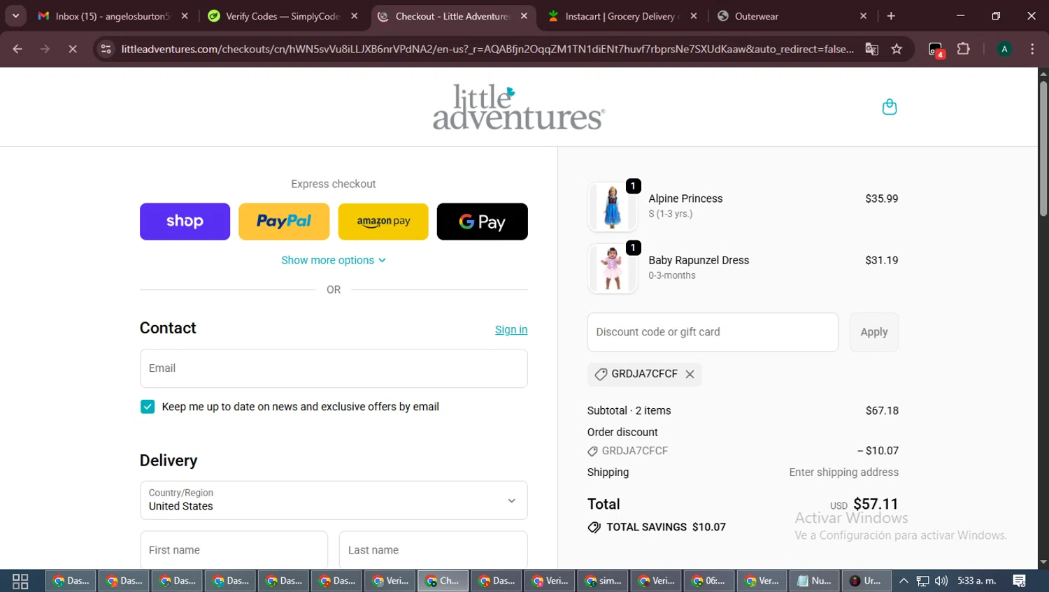
Task: Open the volume tray icon
Action: 941,581
